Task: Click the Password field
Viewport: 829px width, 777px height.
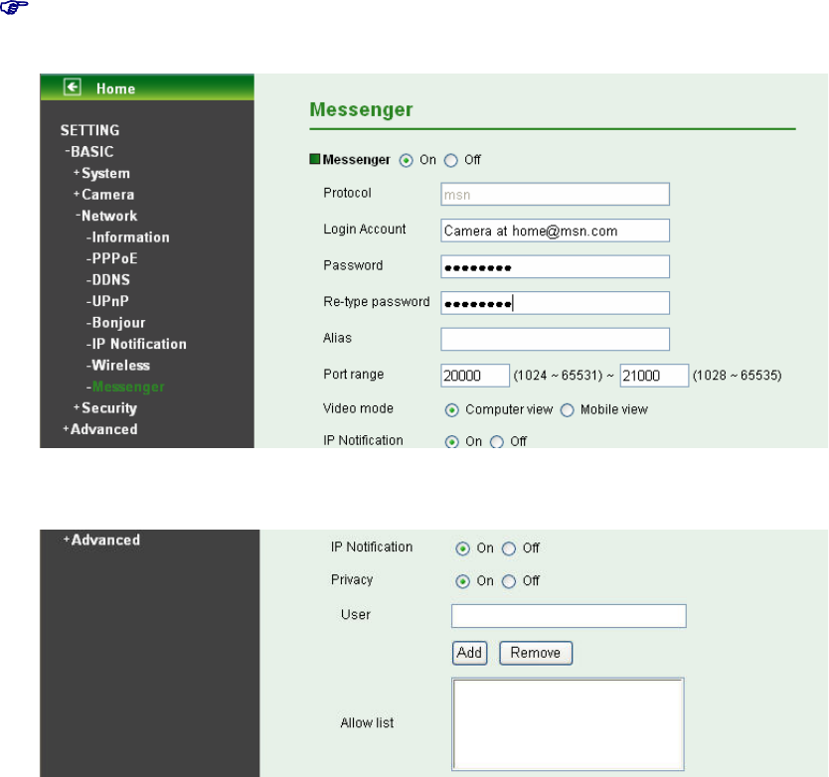Action: click(555, 267)
